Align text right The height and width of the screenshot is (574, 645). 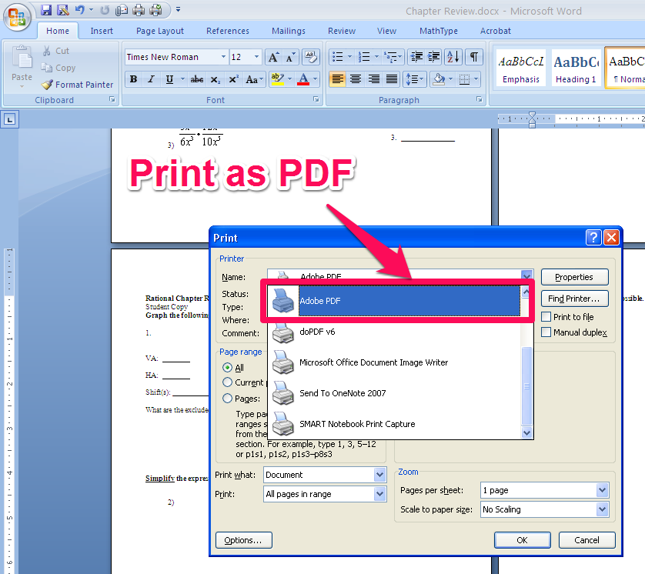coord(373,78)
